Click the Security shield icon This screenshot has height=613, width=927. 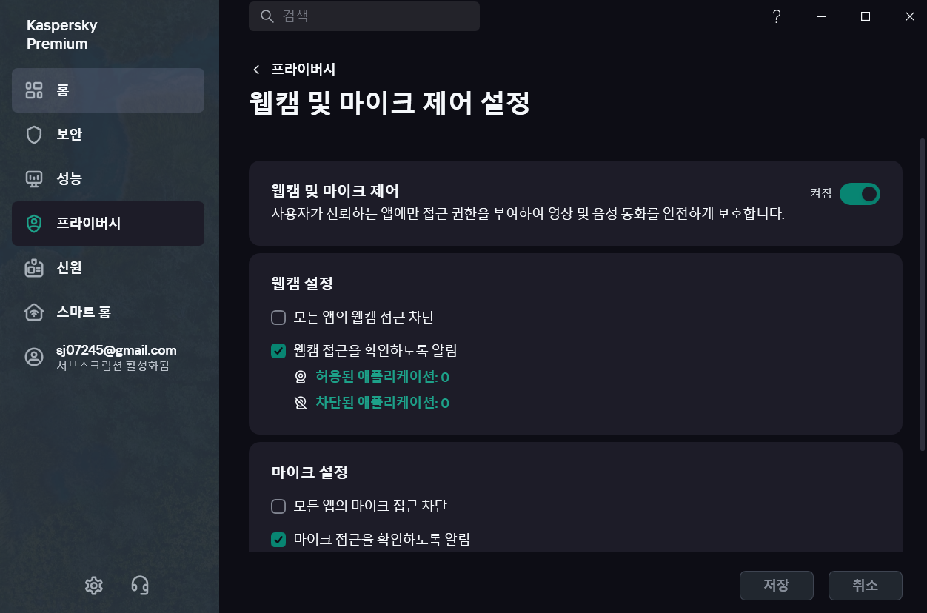click(x=34, y=135)
